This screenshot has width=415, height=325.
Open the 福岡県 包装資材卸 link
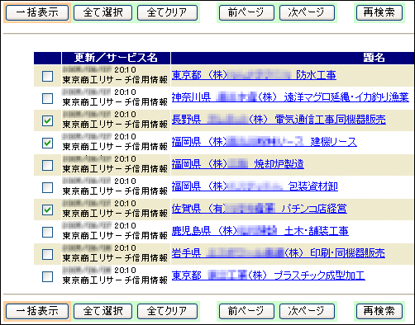[x=255, y=186]
